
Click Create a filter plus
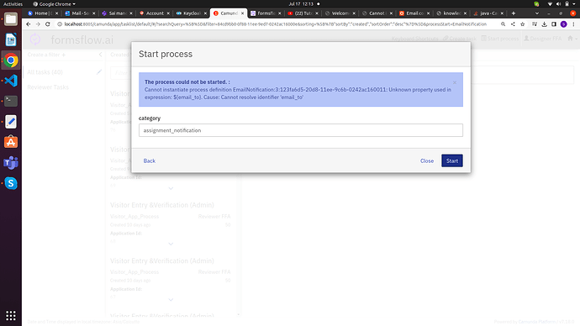tap(46, 55)
